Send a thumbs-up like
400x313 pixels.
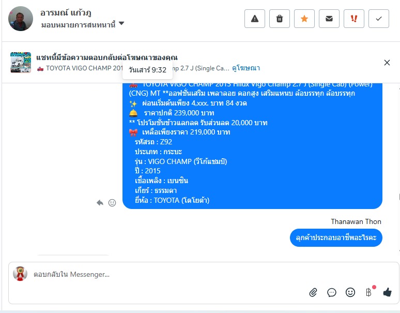click(x=387, y=292)
